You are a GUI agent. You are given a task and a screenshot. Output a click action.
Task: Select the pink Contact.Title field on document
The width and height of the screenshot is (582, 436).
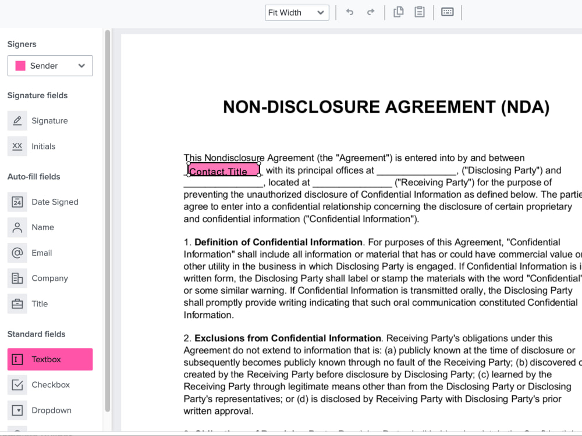tap(223, 170)
